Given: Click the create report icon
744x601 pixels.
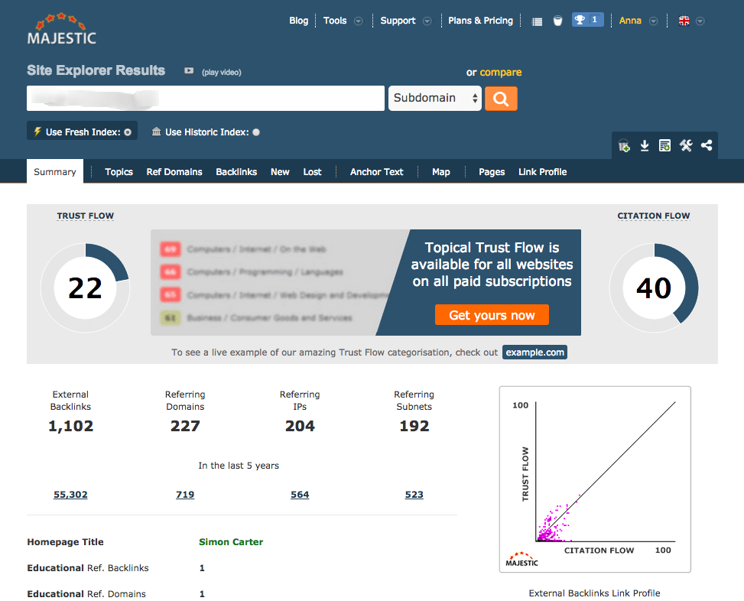Looking at the screenshot, I should 664,145.
